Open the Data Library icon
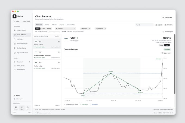 pyautogui.click(x=15, y=66)
